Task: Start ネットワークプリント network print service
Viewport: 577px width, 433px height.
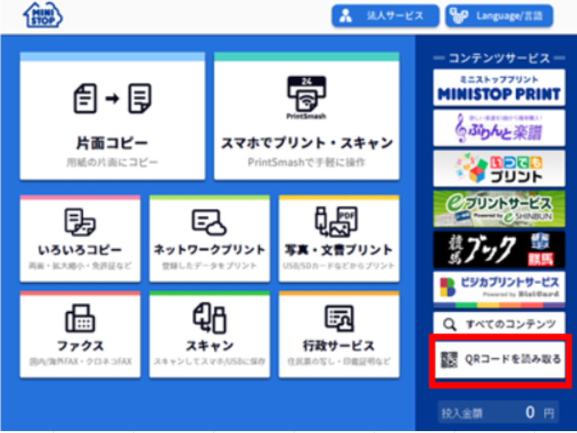Action: tap(209, 239)
